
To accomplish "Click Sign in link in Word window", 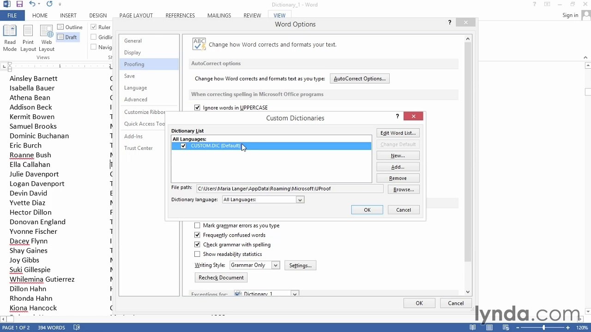I will (570, 15).
